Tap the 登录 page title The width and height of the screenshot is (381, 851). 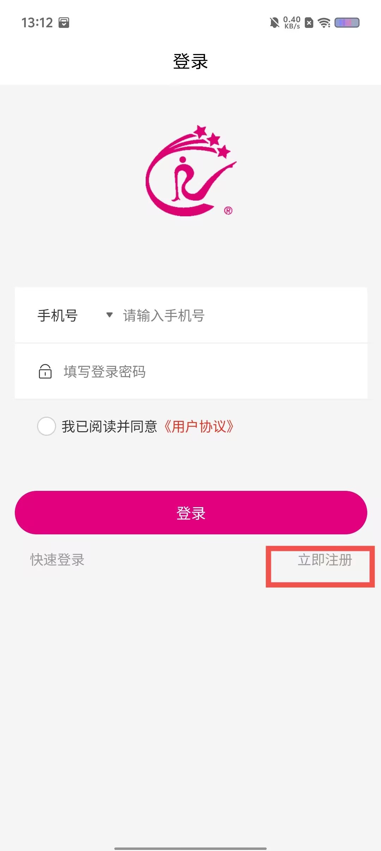190,61
